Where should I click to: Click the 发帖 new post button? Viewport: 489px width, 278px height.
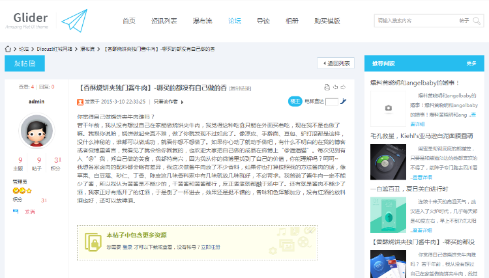(25, 64)
